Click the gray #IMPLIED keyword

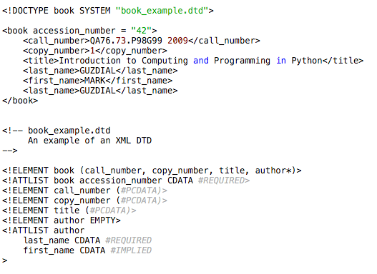click(131, 250)
